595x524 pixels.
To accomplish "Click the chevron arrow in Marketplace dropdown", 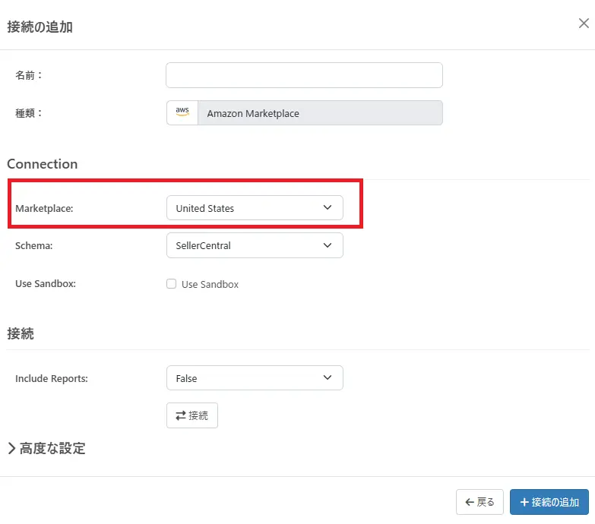I will tap(328, 207).
